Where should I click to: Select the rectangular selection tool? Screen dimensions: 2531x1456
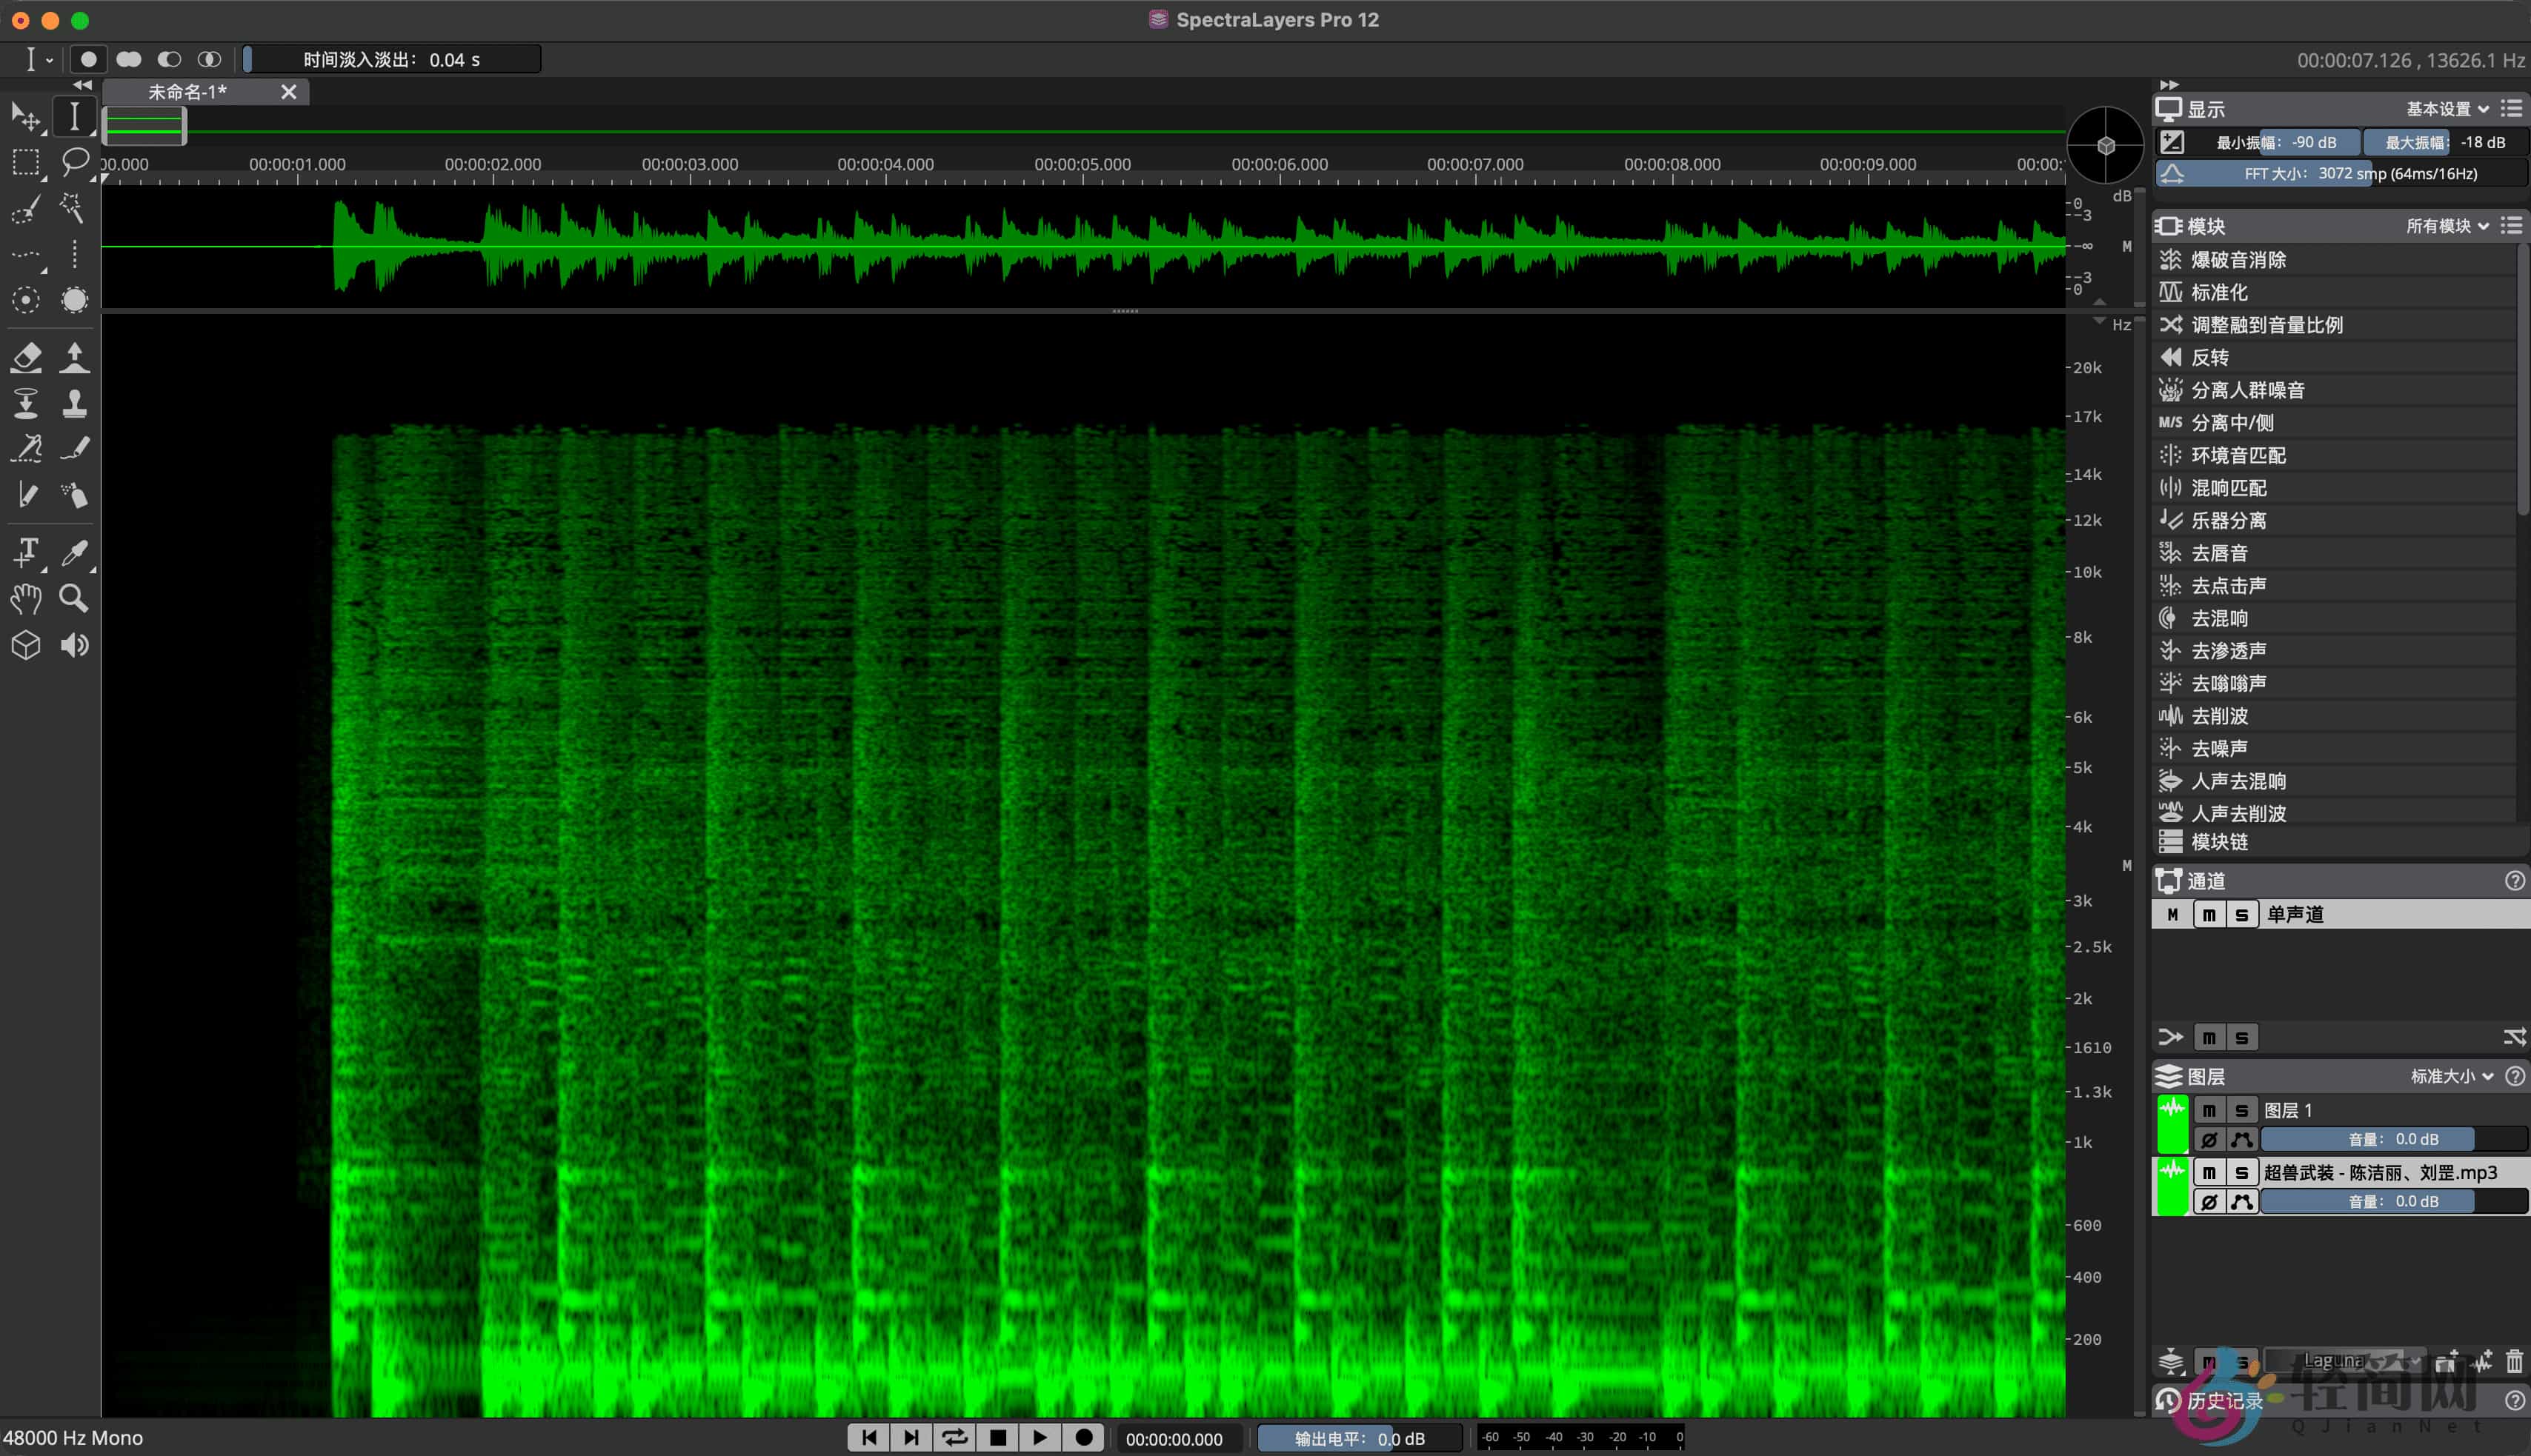pyautogui.click(x=26, y=162)
